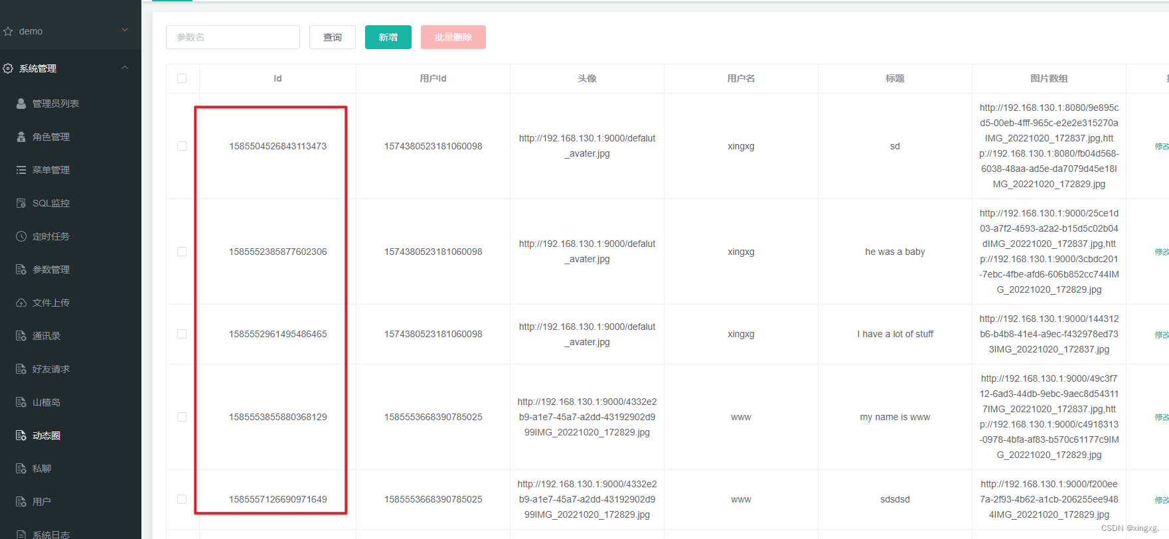
Task: Click Id cell 1585552385877602306
Action: pos(277,252)
